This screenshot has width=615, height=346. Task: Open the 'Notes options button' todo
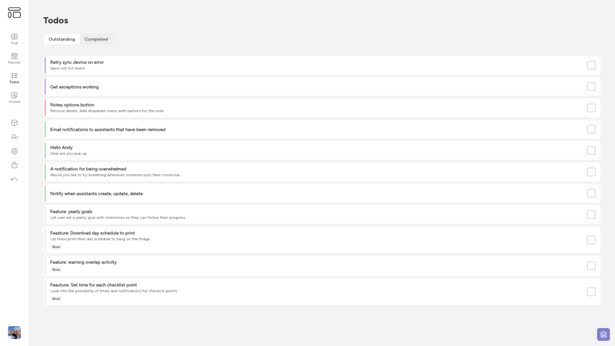tap(72, 105)
